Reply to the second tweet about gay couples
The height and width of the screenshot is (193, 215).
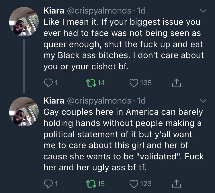pyautogui.click(x=48, y=184)
